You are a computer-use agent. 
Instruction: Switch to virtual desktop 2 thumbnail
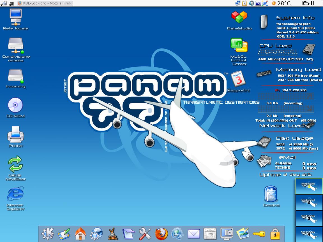(309, 202)
